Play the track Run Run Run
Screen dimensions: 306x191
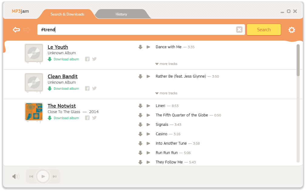click(x=148, y=153)
